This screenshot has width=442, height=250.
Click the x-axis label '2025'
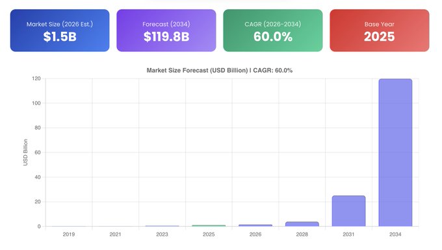click(x=209, y=234)
